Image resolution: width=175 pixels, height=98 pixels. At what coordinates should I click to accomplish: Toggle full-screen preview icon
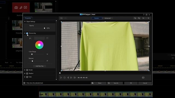pyautogui.click(x=143, y=78)
